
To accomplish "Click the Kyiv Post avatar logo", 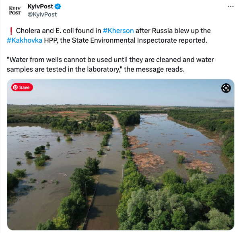I will (x=15, y=10).
